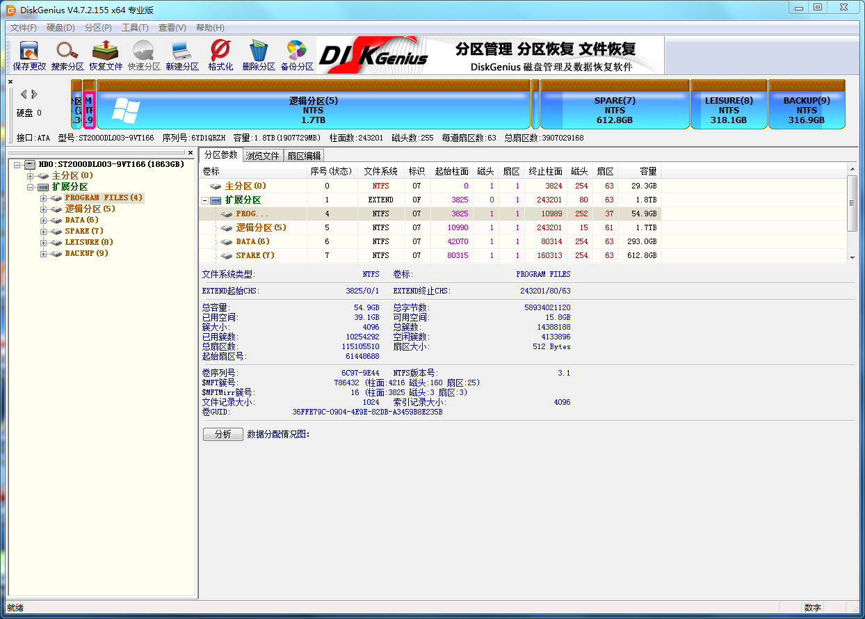Select the BACKUP(9) block in the disk map

click(807, 104)
